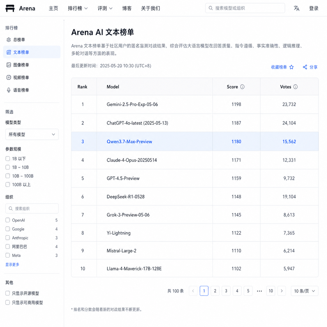The image size is (327, 327).
Task: Click the 文本榜单 sidebar icon
Action: coord(9,52)
